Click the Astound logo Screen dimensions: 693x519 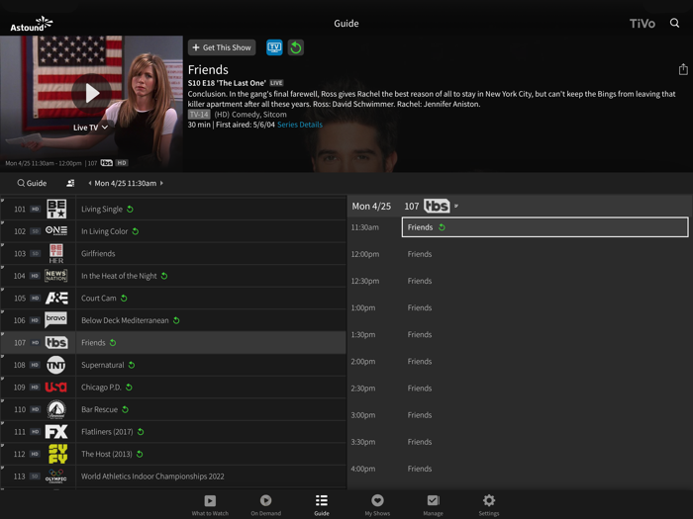pyautogui.click(x=32, y=24)
